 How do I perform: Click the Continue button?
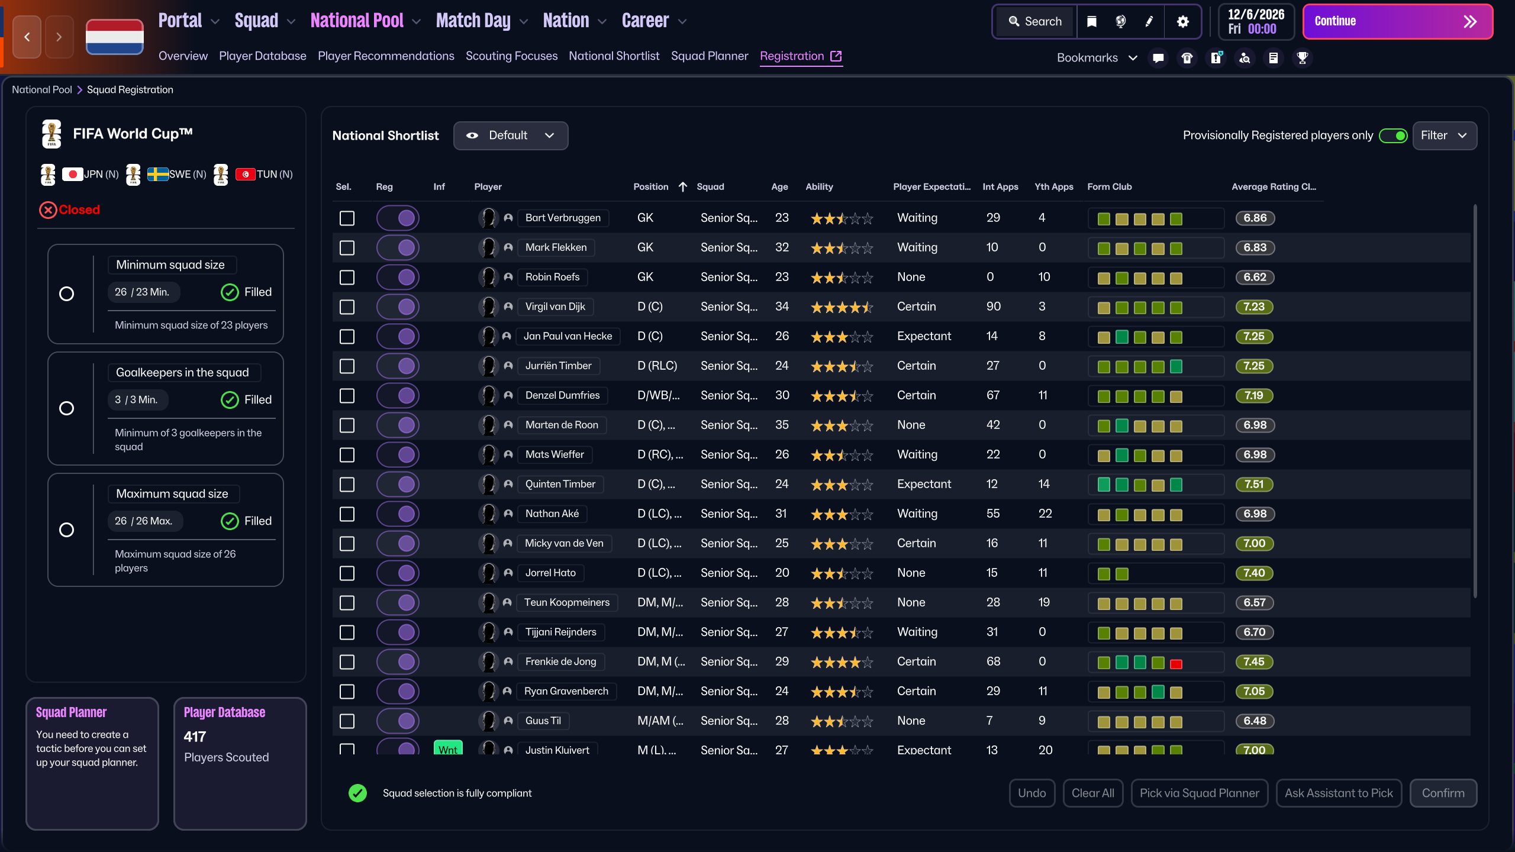[1398, 22]
